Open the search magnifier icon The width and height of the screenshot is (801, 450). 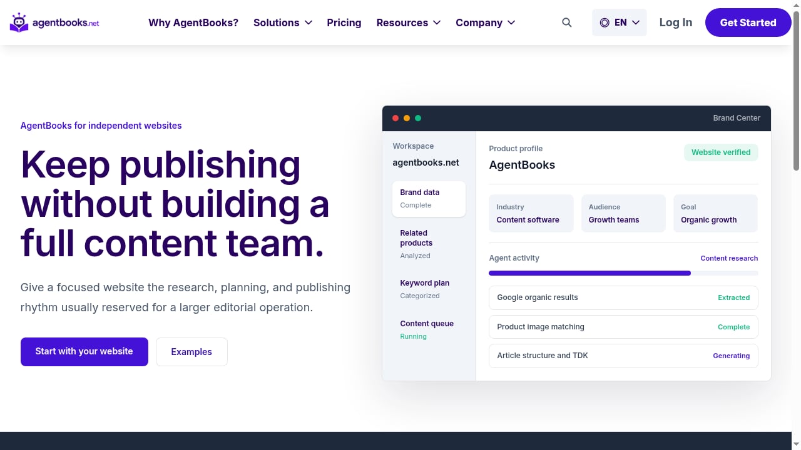567,22
